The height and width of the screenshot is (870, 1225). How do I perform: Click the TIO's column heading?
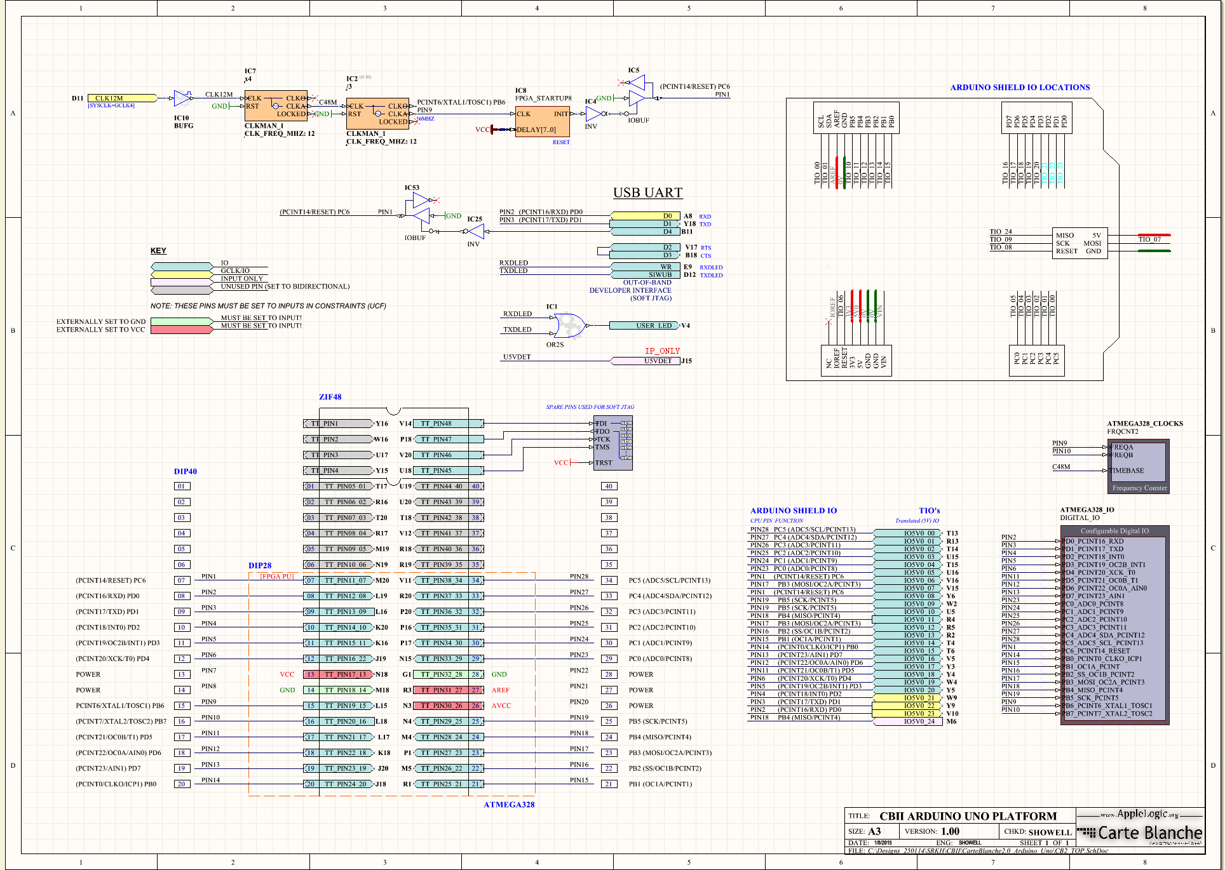coord(929,511)
